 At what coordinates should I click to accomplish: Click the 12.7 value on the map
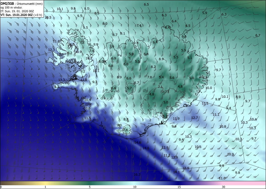[194, 118]
